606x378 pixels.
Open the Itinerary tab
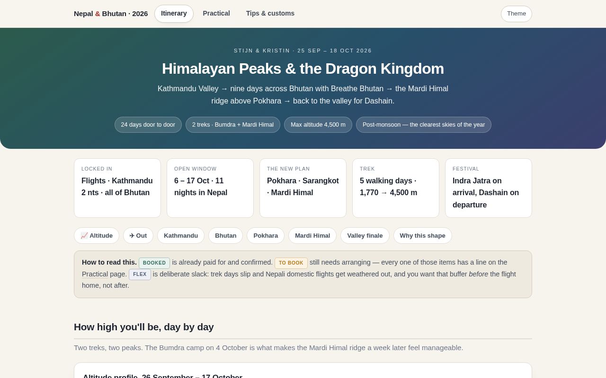pyautogui.click(x=174, y=14)
